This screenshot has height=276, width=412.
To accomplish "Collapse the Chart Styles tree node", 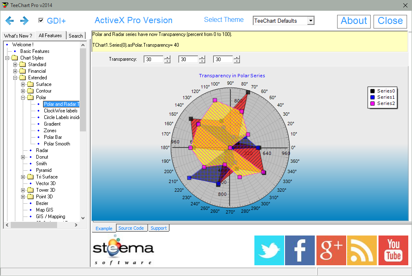I will point(7,58).
